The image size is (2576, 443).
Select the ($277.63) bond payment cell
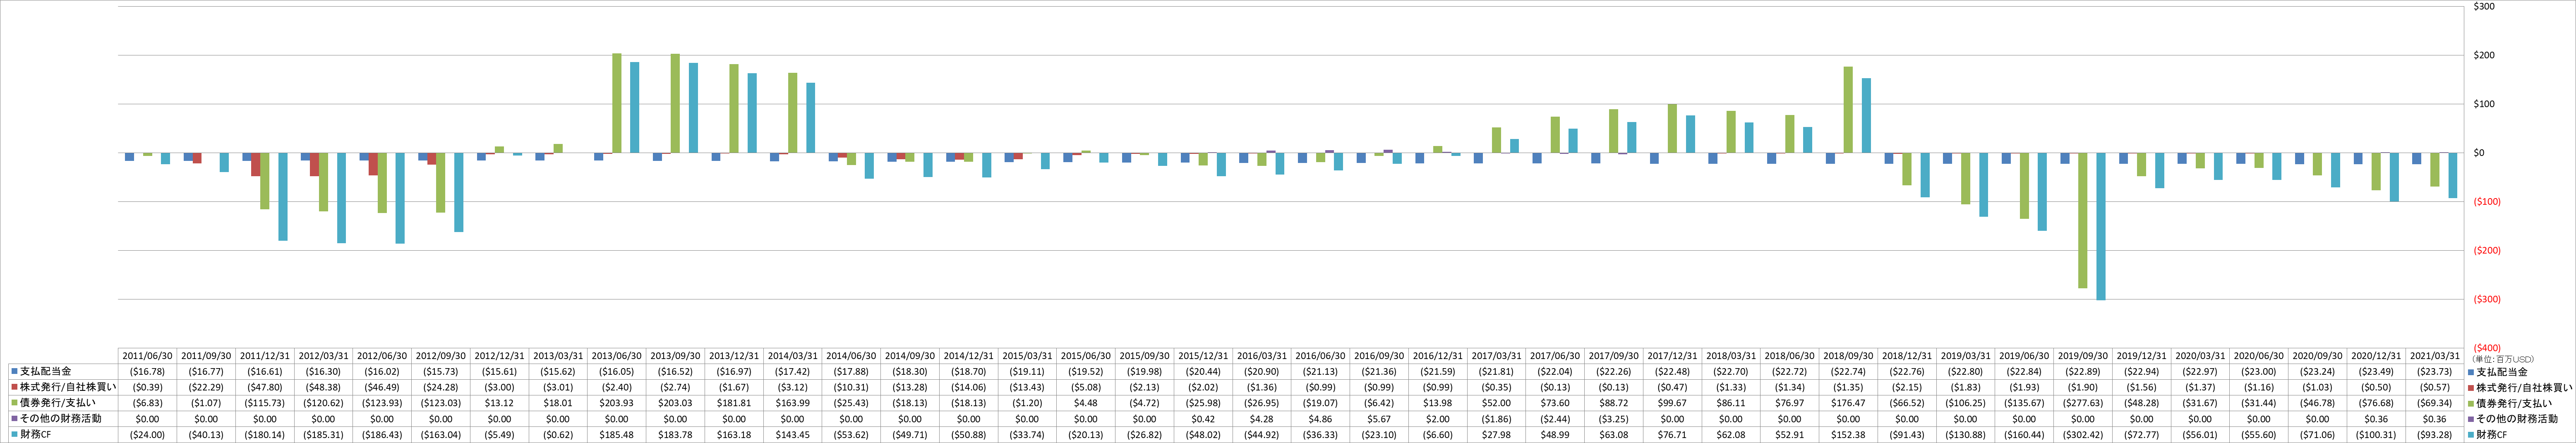tap(2083, 403)
